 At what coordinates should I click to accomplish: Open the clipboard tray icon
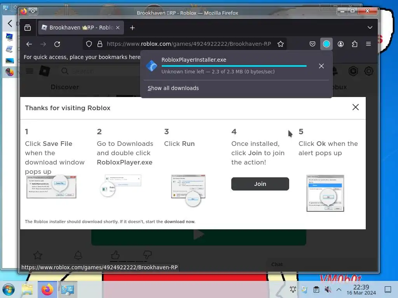pyautogui.click(x=316, y=289)
